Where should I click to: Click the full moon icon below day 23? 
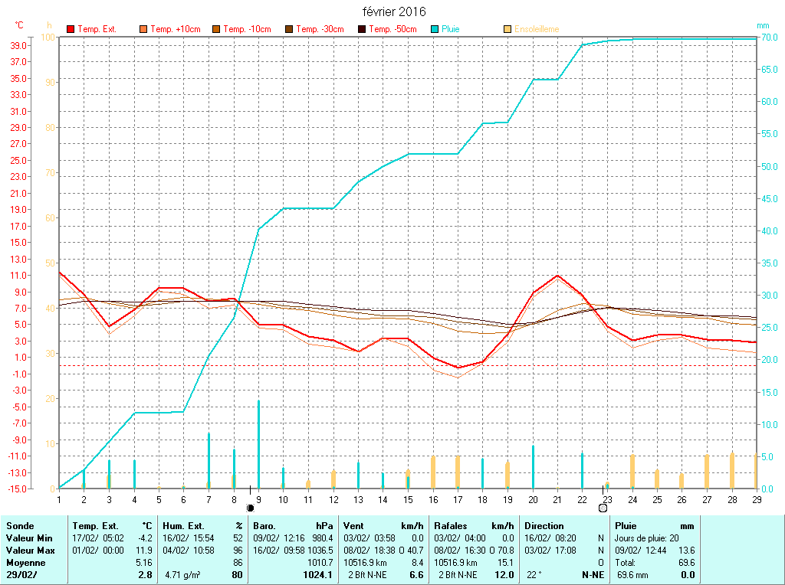tap(603, 508)
